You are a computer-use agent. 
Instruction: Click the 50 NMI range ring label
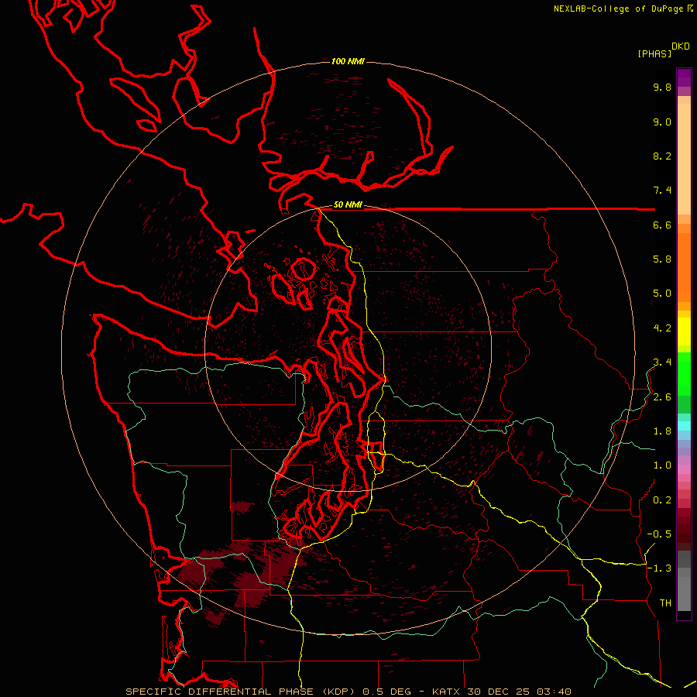point(348,205)
